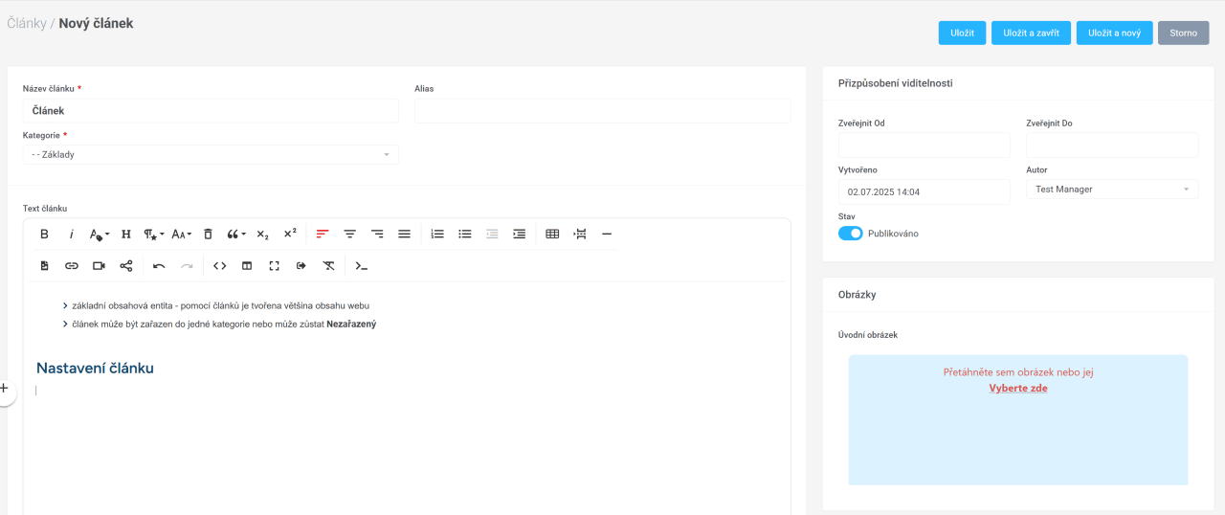Viewport: 1225px width, 515px height.
Task: Center align the article text
Action: click(350, 234)
